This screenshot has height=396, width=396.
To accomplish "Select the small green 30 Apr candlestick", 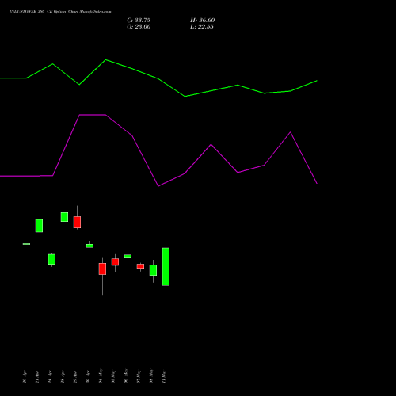I will tap(89, 246).
